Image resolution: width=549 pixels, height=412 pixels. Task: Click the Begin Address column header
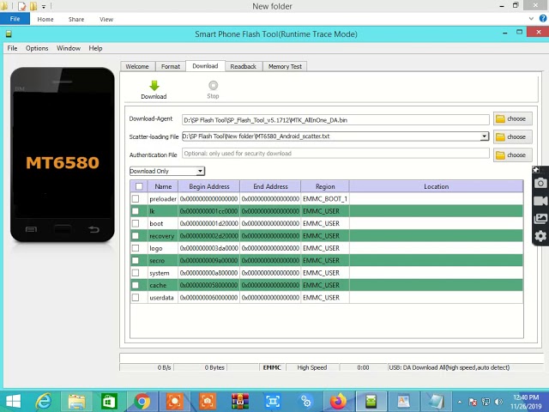tap(209, 186)
